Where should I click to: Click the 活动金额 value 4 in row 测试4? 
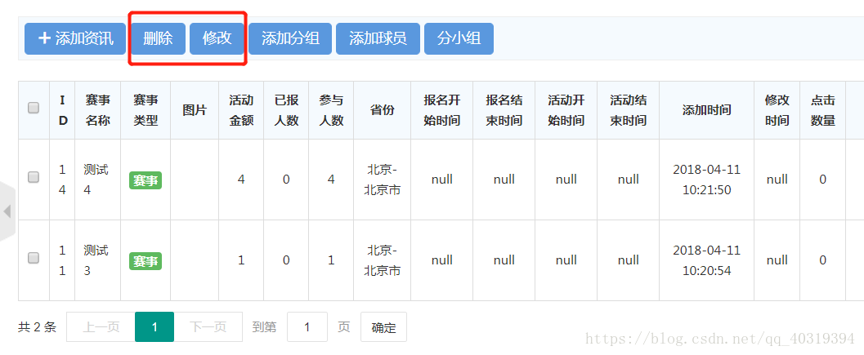[241, 180]
